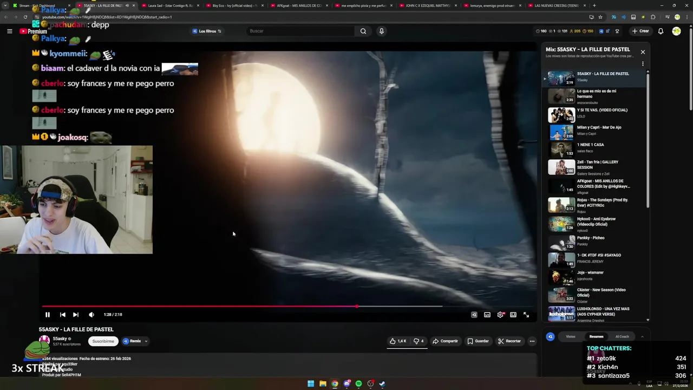Open video player settings gear
Screen dimensions: 693x390
point(500,315)
